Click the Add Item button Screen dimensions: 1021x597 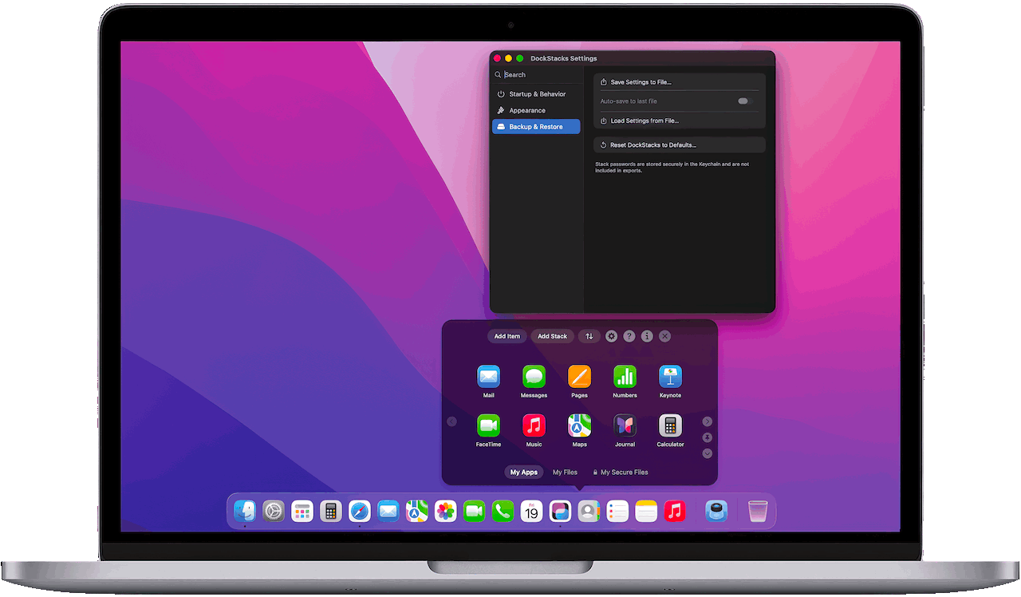(507, 336)
